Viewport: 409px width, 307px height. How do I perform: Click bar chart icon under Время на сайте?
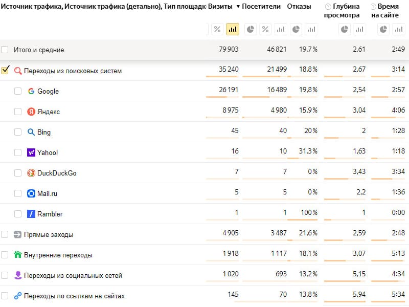[399, 29]
